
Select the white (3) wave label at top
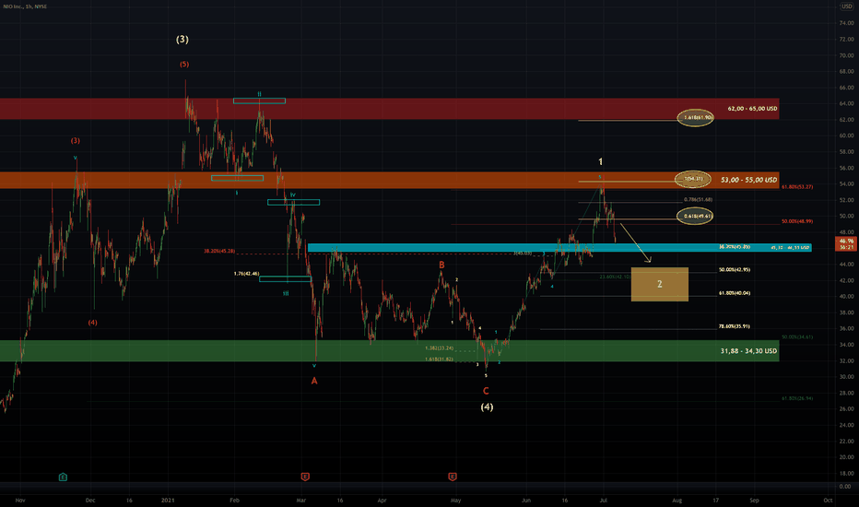(x=182, y=39)
